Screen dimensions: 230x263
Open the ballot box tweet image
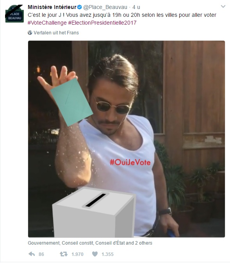(x=127, y=139)
